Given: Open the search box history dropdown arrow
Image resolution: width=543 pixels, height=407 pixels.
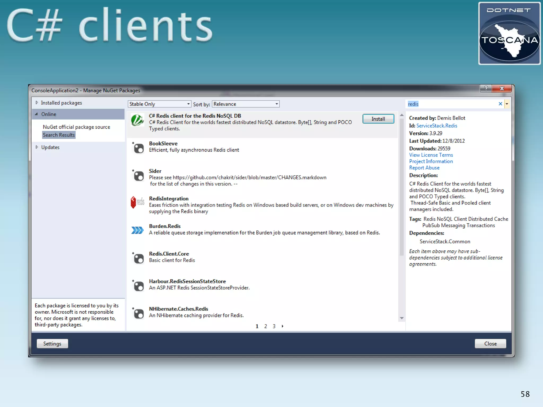Looking at the screenshot, I should point(507,104).
